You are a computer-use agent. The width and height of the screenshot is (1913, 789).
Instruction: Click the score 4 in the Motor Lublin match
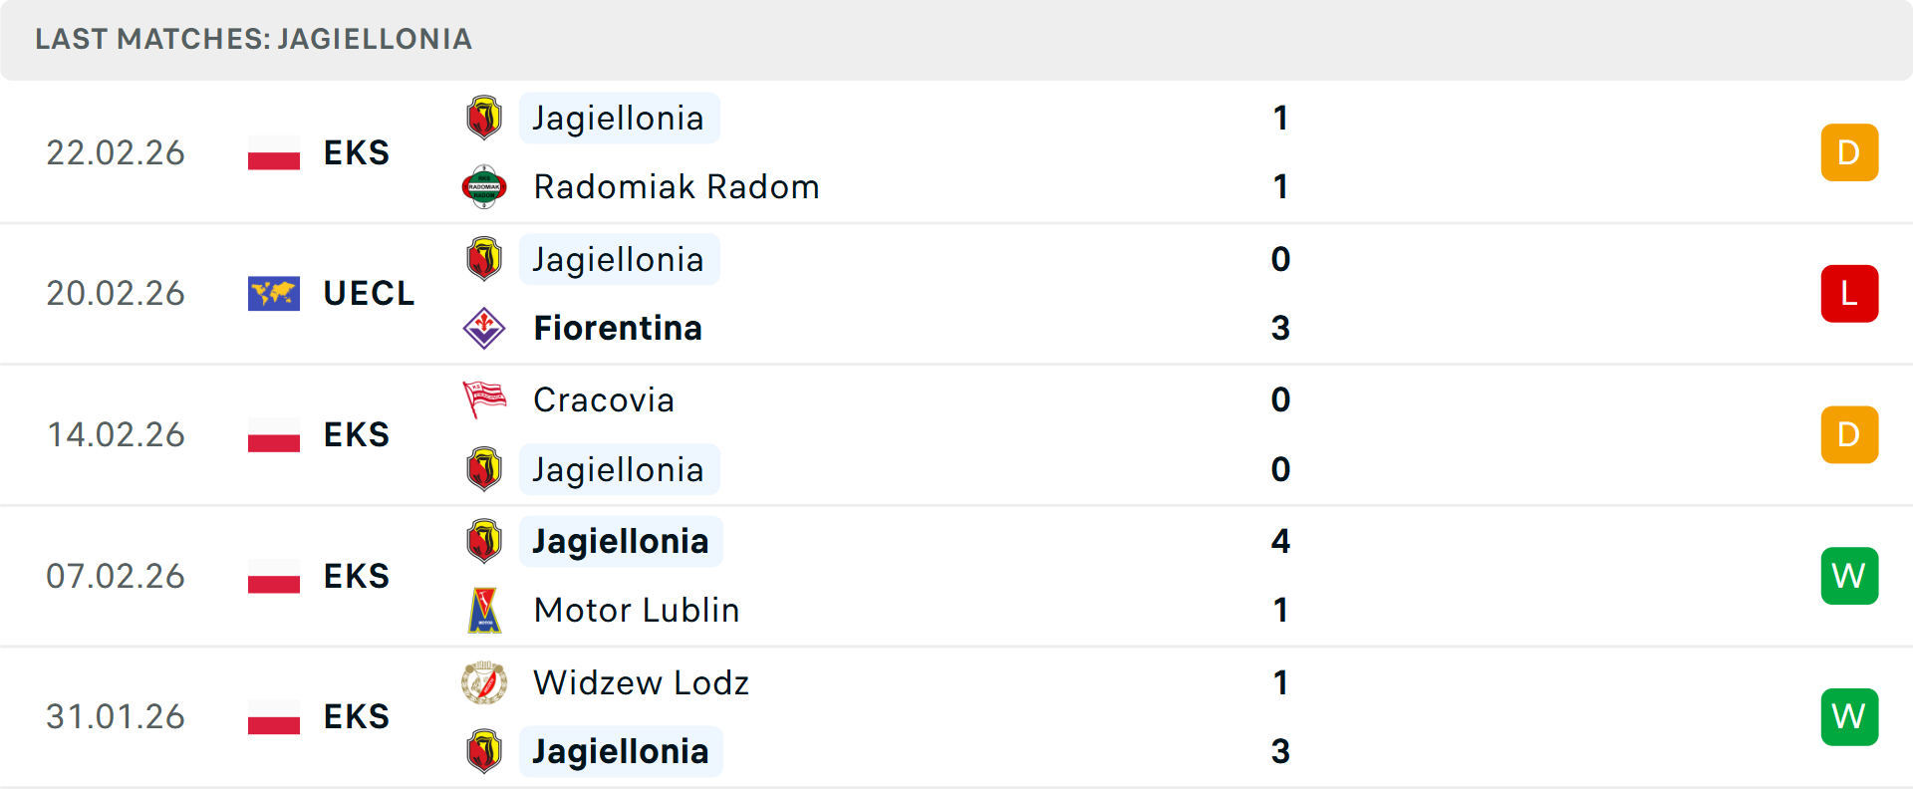tap(1280, 541)
